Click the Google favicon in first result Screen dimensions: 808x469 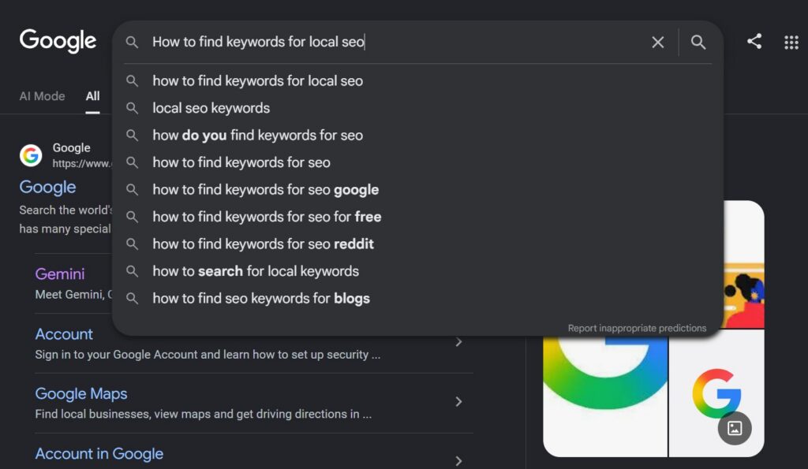[31, 155]
